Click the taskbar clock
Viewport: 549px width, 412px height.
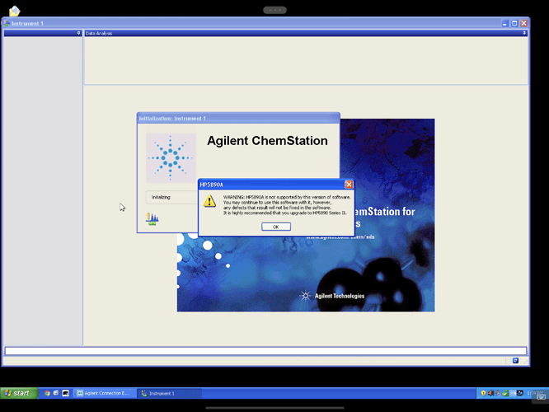click(535, 393)
